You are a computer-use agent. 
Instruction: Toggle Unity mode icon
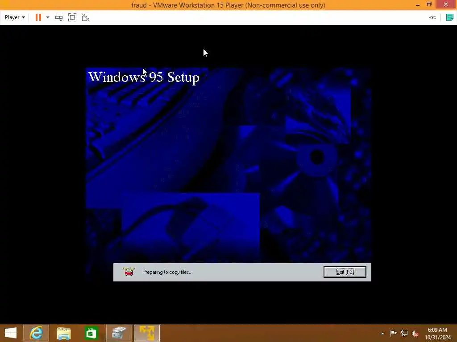click(x=86, y=17)
